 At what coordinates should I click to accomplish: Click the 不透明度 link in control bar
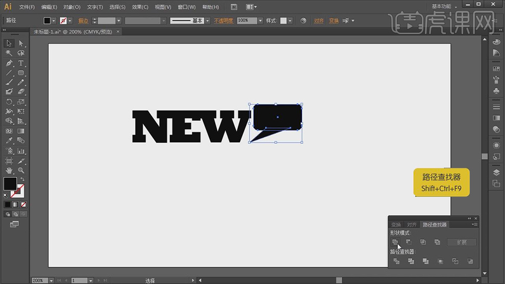223,21
